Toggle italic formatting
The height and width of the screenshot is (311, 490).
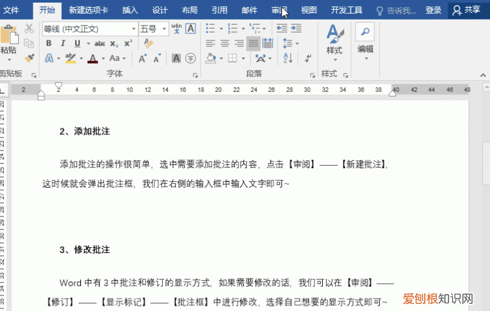coord(63,44)
